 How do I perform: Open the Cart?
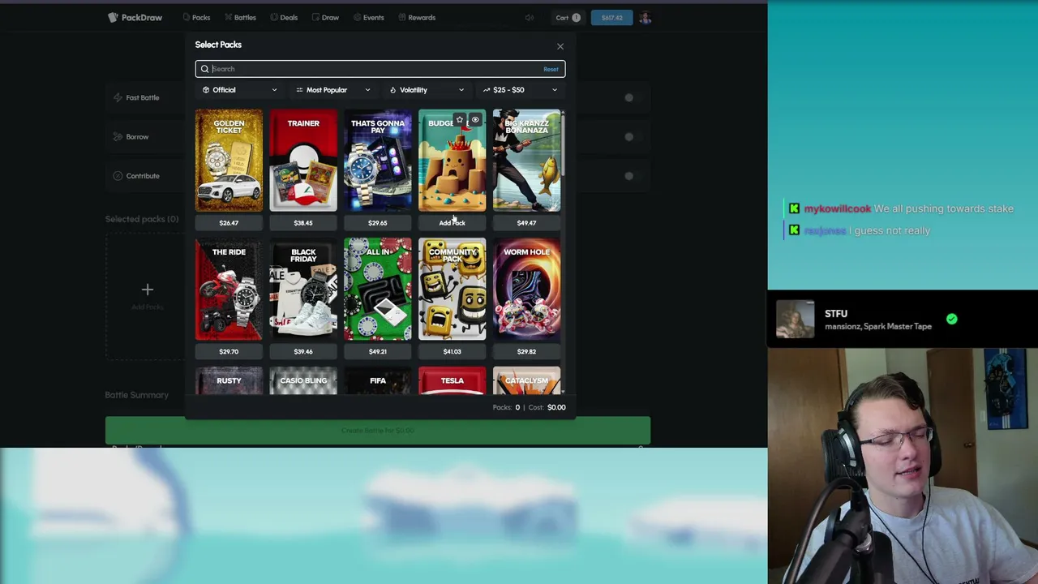pos(568,17)
